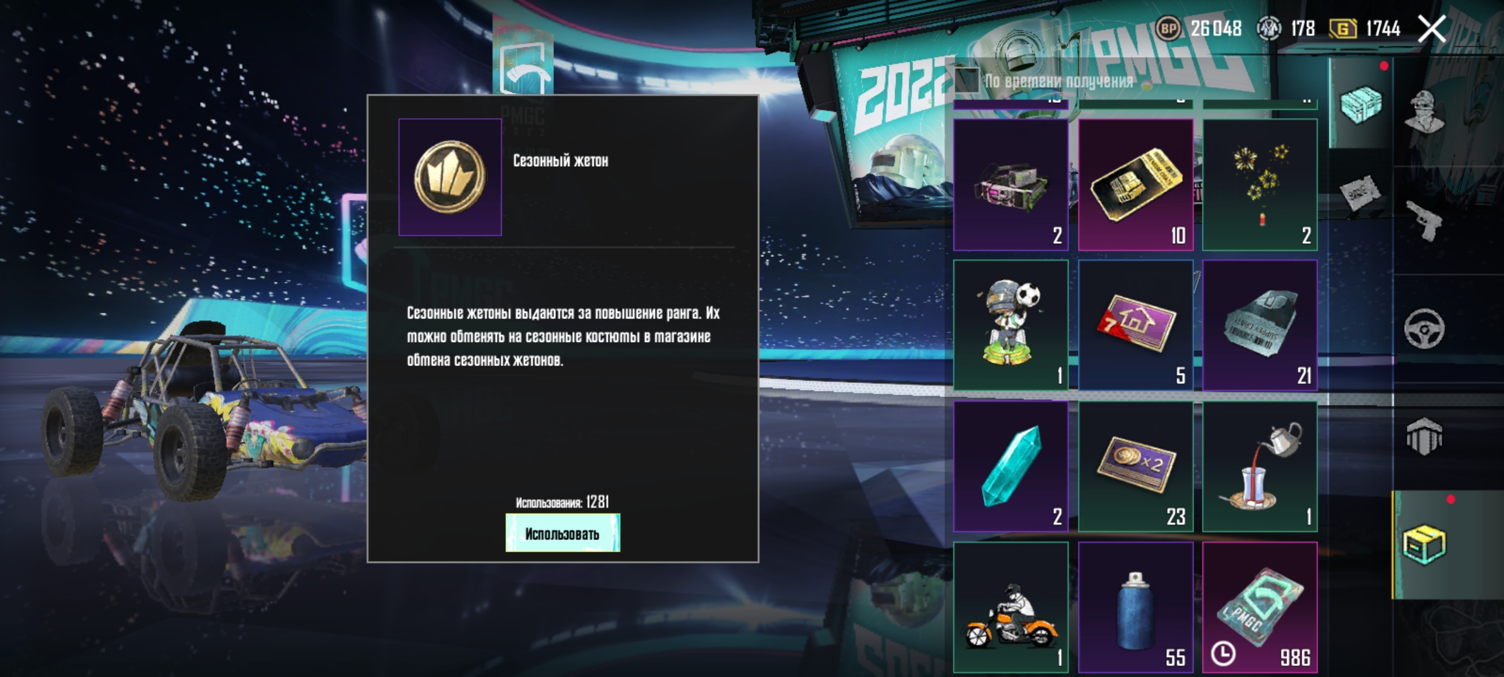Select the cyan crystal shard item
Image resolution: width=1504 pixels, height=677 pixels.
(x=1011, y=466)
